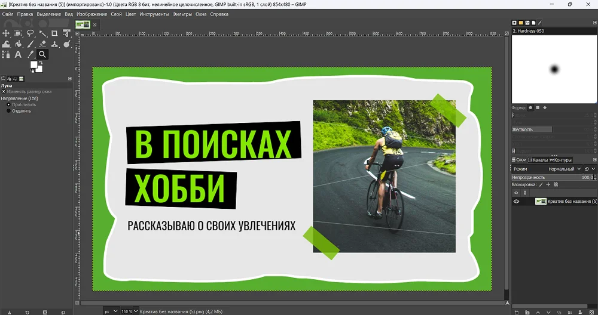598x315 pixels.
Task: Toggle the 'Изменять размер окна' checkbox
Action: (4, 92)
